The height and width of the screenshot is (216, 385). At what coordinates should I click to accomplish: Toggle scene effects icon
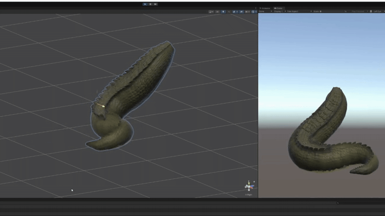(235, 12)
